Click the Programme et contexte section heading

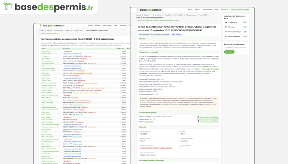(148, 52)
